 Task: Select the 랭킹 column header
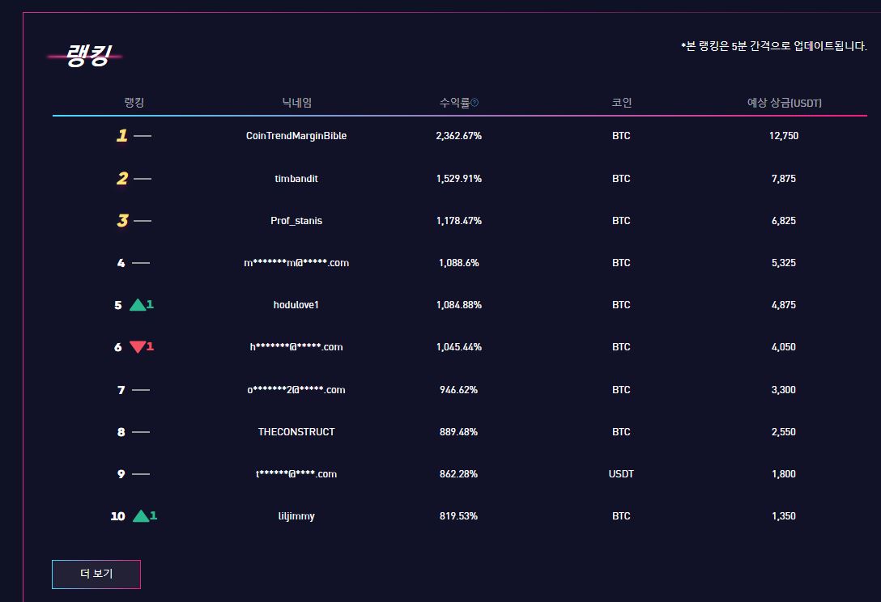pyautogui.click(x=134, y=103)
